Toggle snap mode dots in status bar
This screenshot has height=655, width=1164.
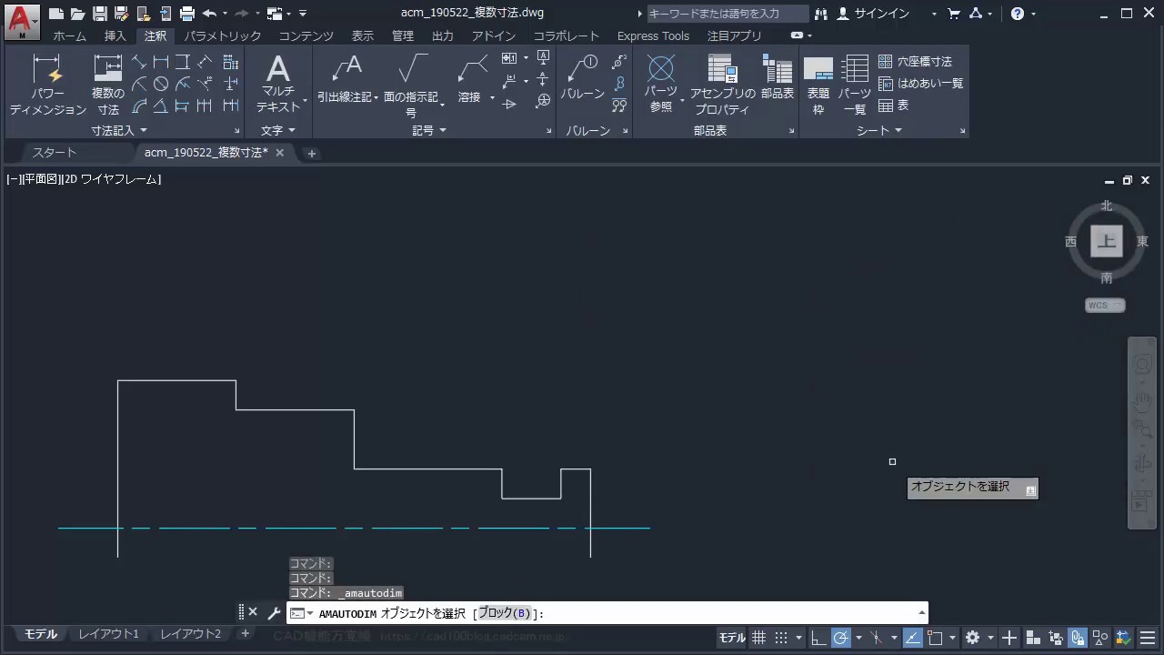point(781,638)
